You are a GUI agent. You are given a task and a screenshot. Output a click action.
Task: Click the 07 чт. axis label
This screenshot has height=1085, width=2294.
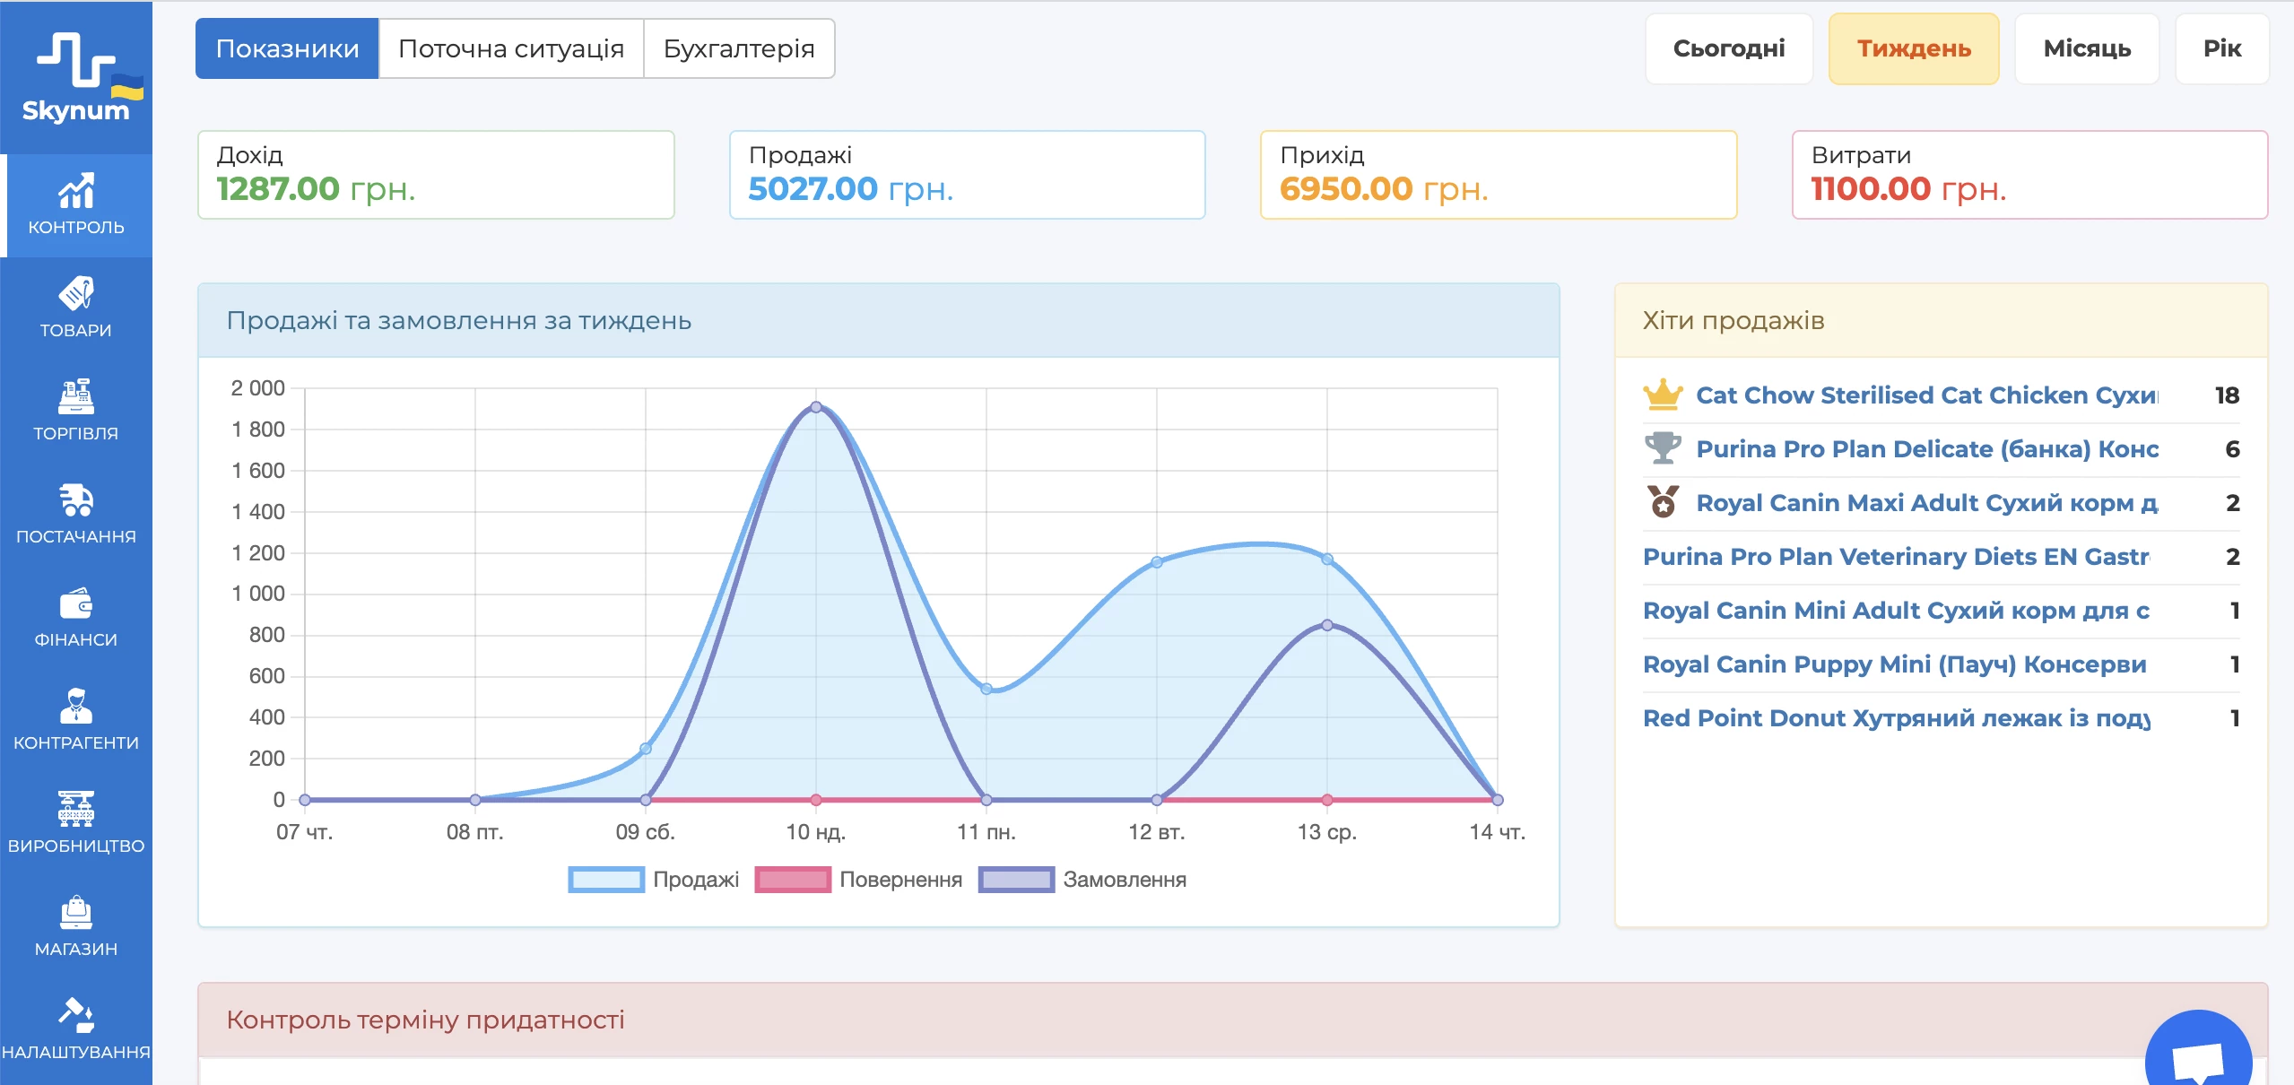[x=304, y=832]
